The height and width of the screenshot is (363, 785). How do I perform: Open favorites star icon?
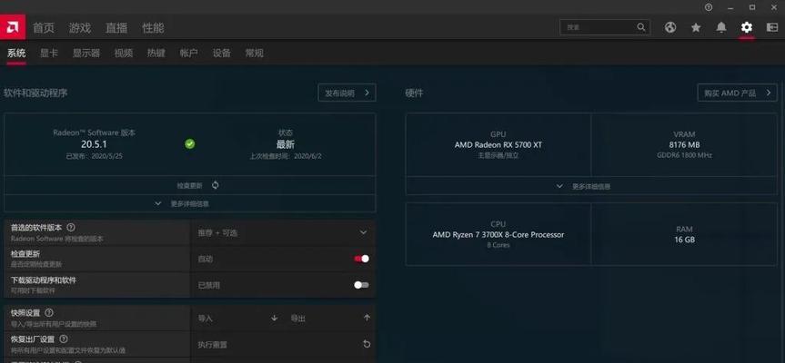696,27
